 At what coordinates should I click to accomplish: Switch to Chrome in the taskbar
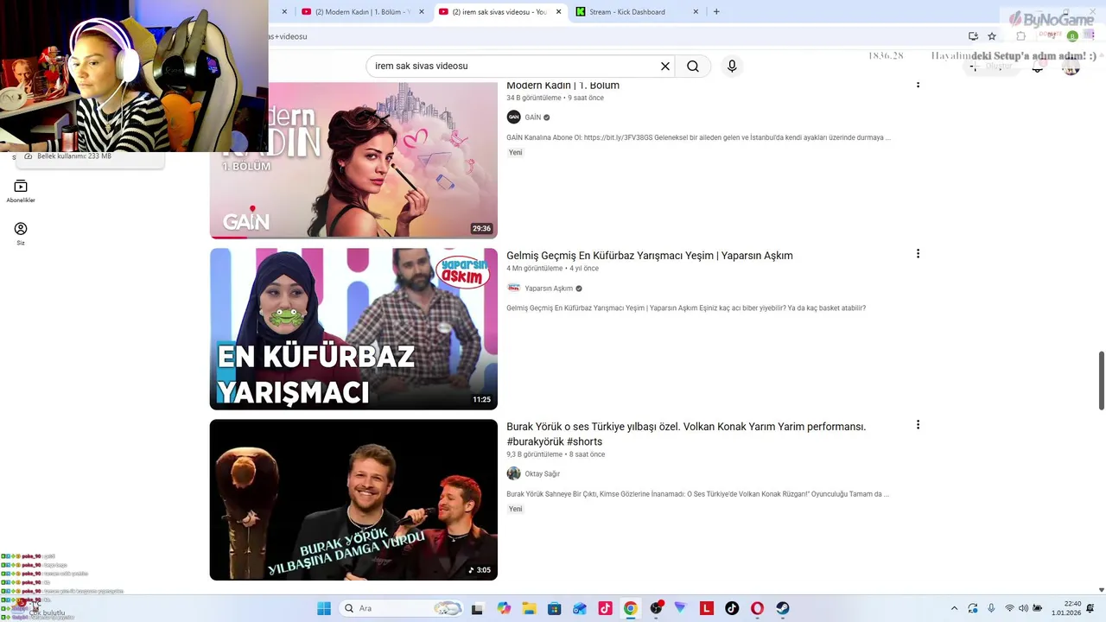coord(630,608)
